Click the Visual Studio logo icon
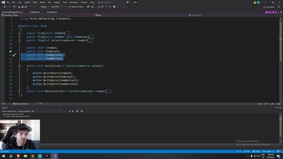The image size is (283, 159). click(x=3, y=2)
